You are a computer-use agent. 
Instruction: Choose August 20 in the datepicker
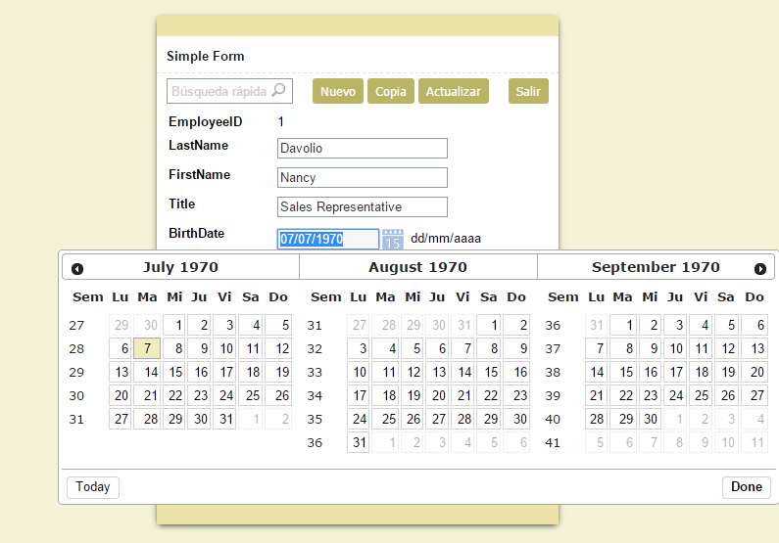click(x=437, y=395)
